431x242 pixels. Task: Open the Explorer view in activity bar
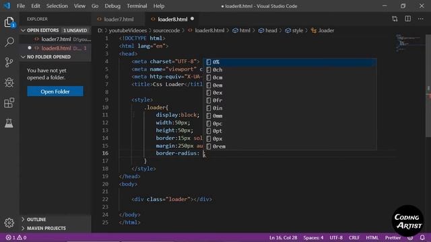[9, 22]
